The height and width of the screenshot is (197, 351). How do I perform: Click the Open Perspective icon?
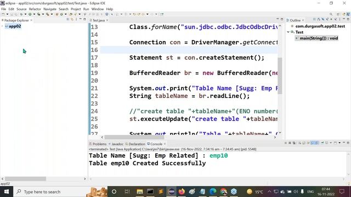click(338, 14)
